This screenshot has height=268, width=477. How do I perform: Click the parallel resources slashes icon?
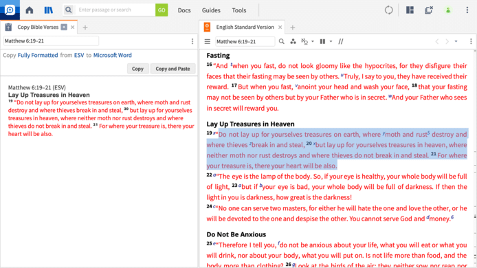pyautogui.click(x=341, y=41)
